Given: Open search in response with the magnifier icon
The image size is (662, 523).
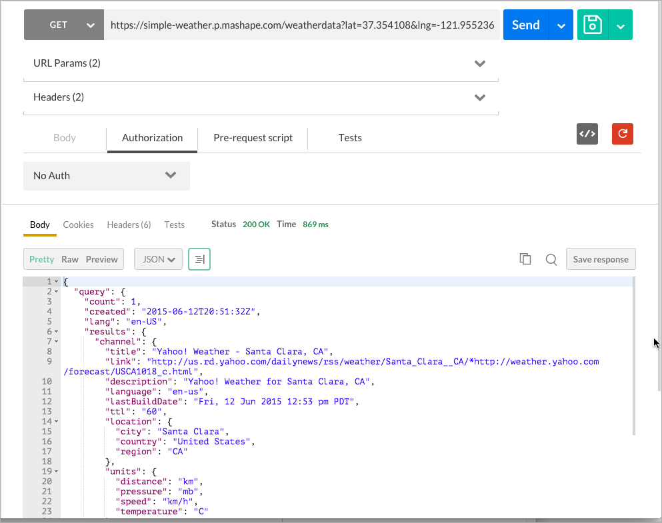Looking at the screenshot, I should tap(551, 260).
